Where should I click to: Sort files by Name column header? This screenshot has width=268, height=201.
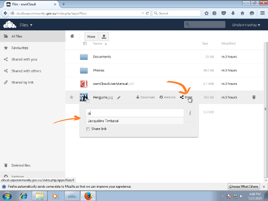tap(98, 44)
